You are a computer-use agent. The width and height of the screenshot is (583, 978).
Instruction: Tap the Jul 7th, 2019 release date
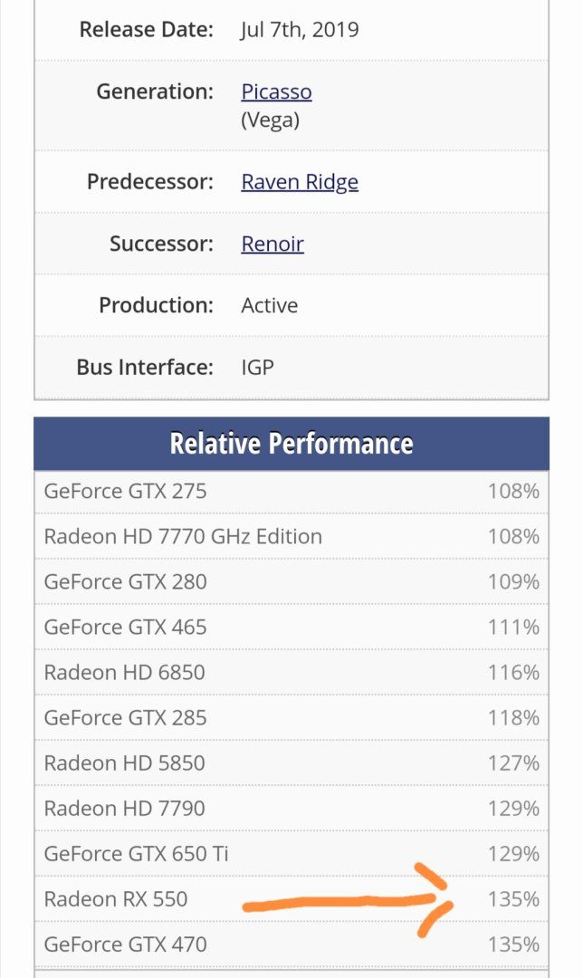click(x=300, y=29)
